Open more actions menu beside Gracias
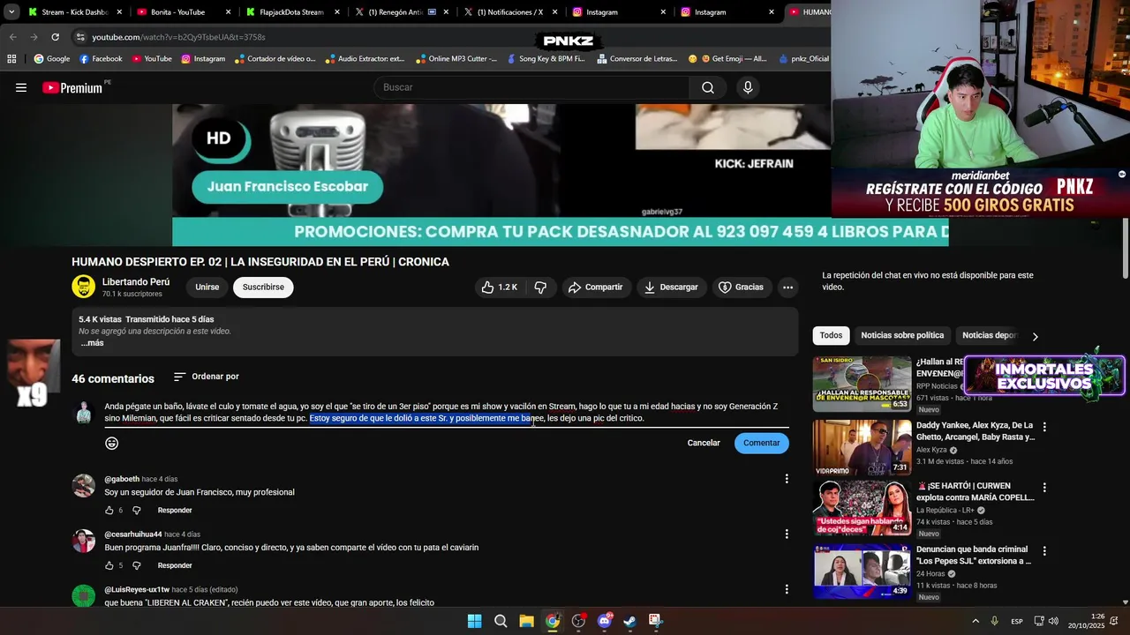 tap(787, 288)
